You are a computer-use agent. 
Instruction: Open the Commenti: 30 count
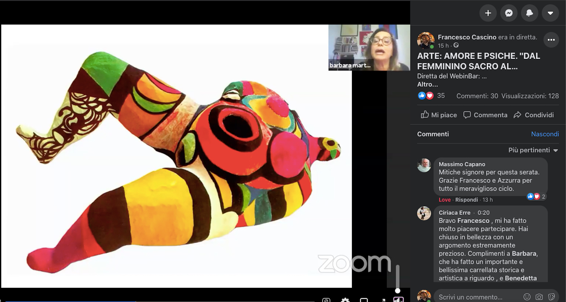click(477, 96)
